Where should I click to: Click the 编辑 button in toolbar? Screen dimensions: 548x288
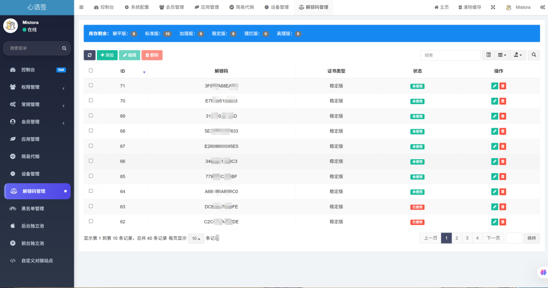(130, 55)
